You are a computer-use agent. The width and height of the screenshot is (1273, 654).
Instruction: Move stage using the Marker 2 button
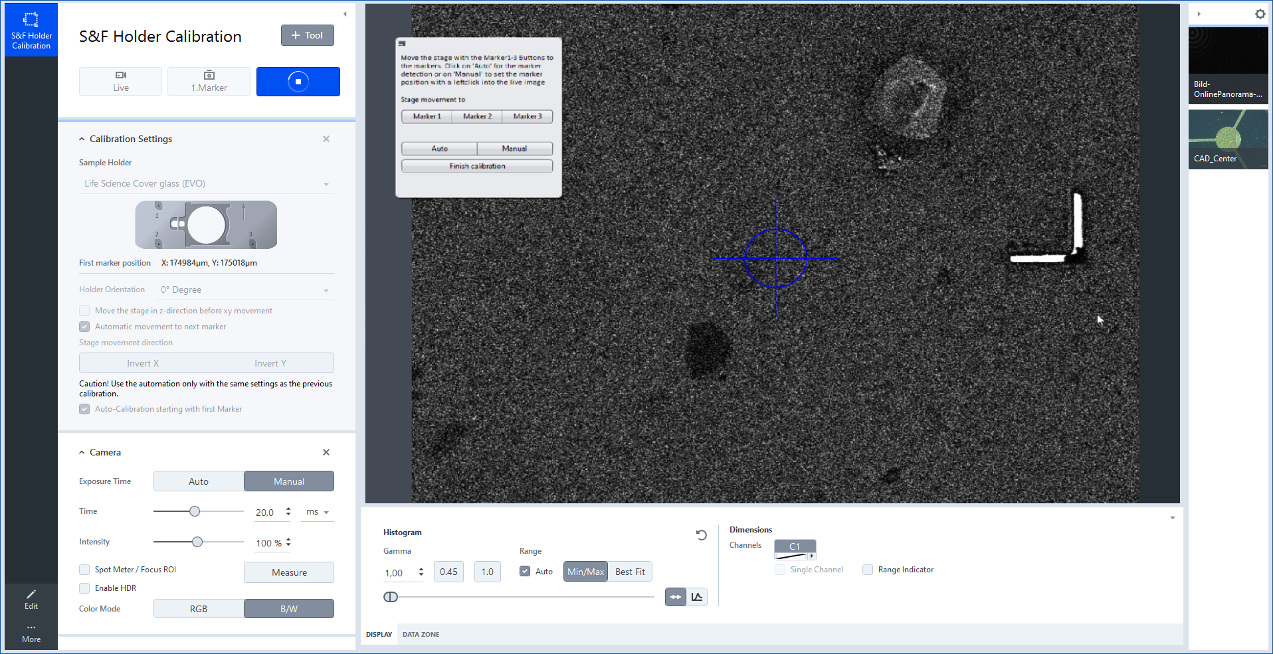point(476,116)
